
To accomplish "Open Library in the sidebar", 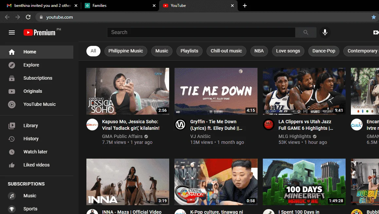I will coord(37,126).
